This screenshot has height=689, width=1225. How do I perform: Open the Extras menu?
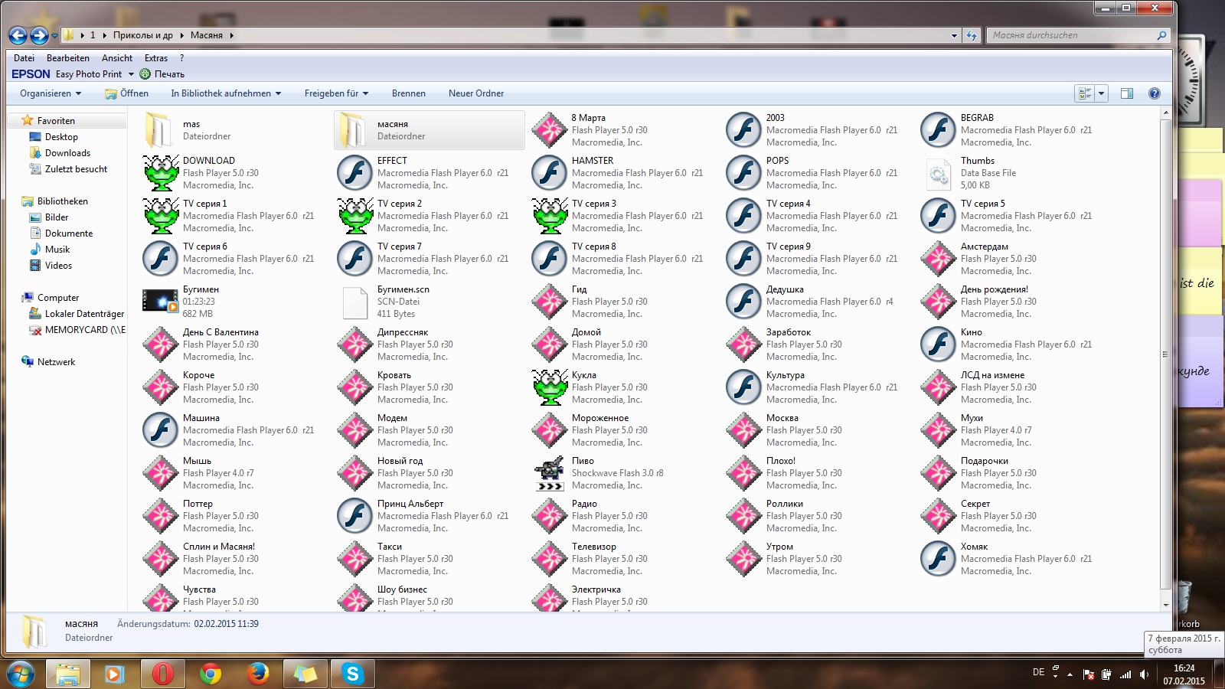point(156,58)
